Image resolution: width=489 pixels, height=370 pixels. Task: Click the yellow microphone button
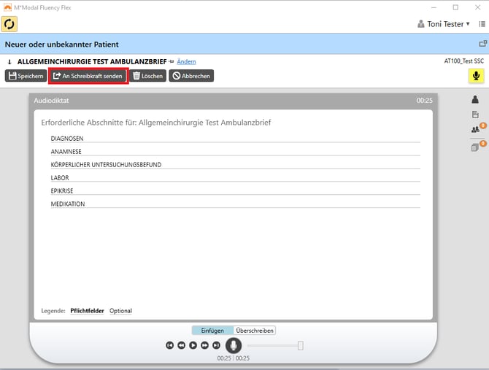click(476, 75)
